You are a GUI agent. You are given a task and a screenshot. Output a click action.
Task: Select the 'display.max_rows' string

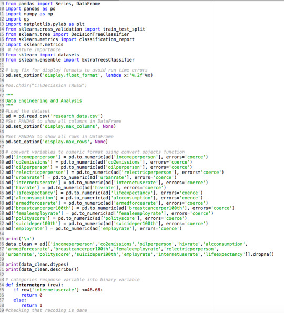point(66,142)
